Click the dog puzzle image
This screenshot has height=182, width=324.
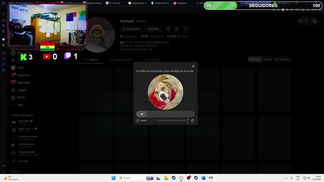point(166,92)
